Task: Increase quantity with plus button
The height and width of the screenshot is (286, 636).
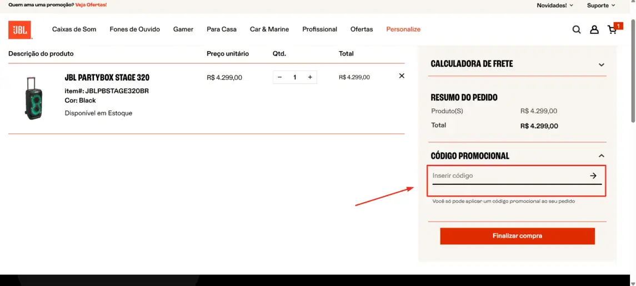Action: tap(310, 77)
